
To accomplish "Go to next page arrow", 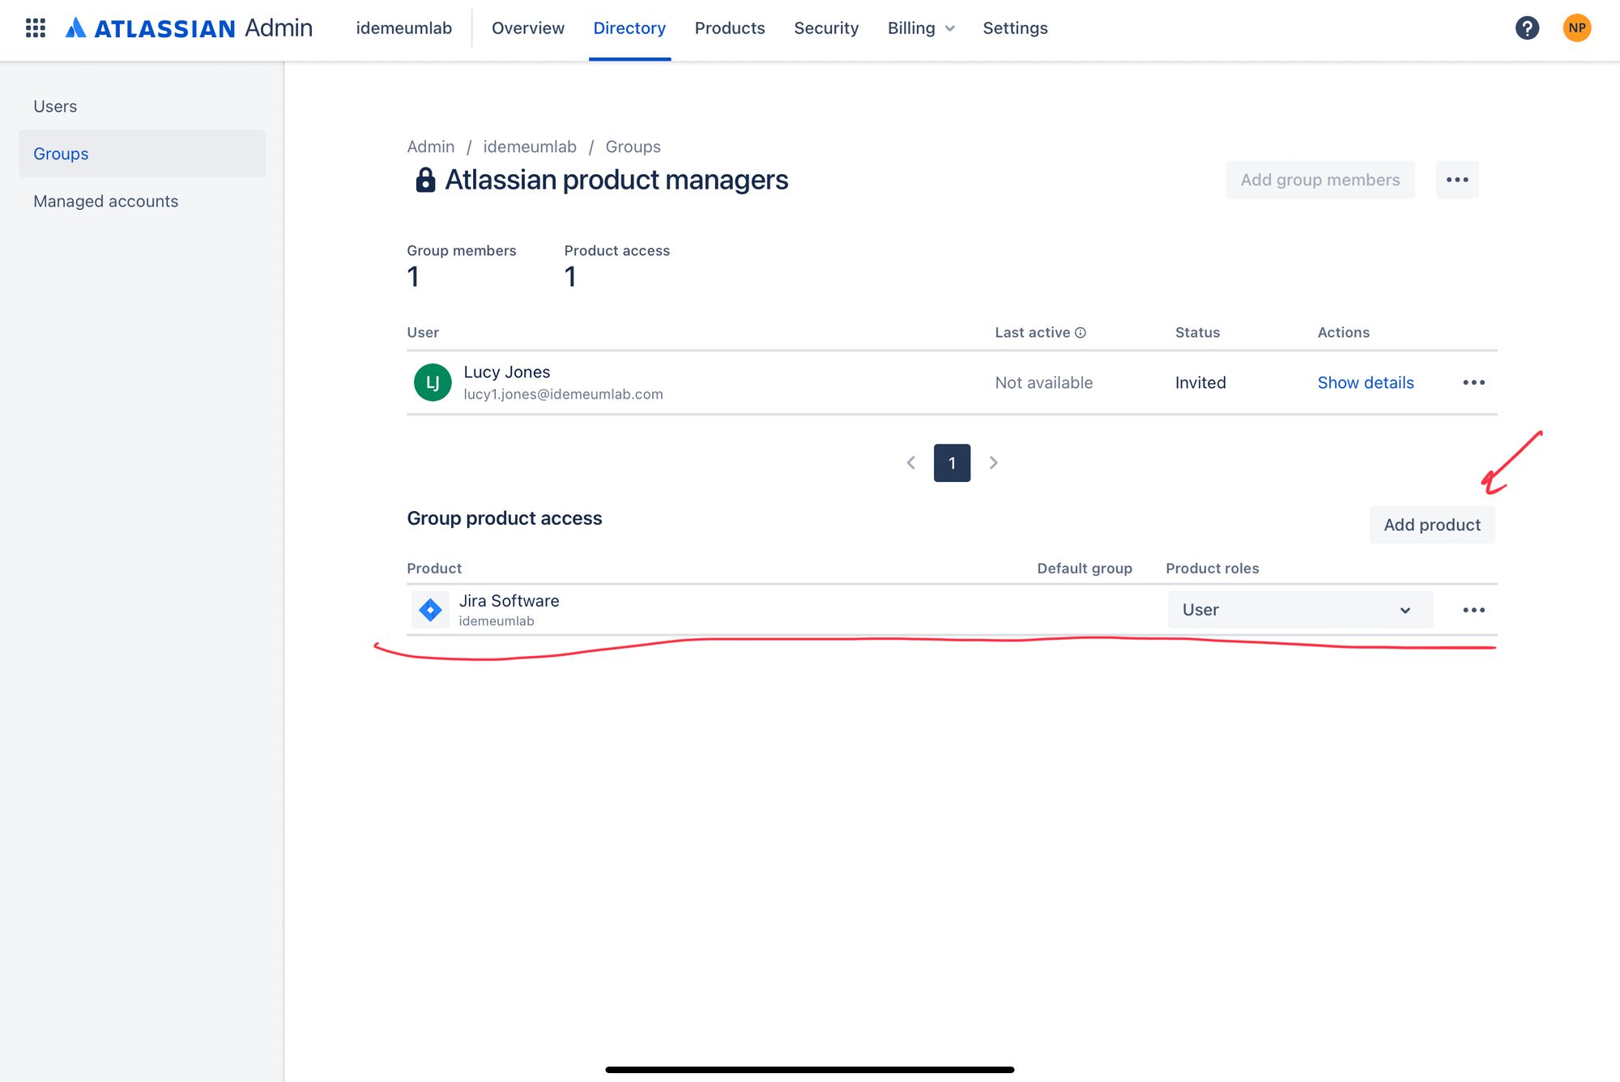I will coord(993,463).
